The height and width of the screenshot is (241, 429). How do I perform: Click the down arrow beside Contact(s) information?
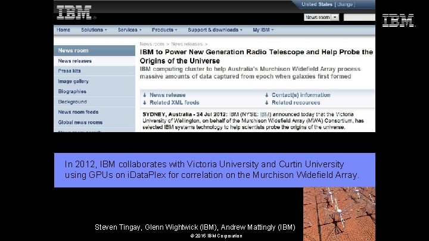coord(266,95)
